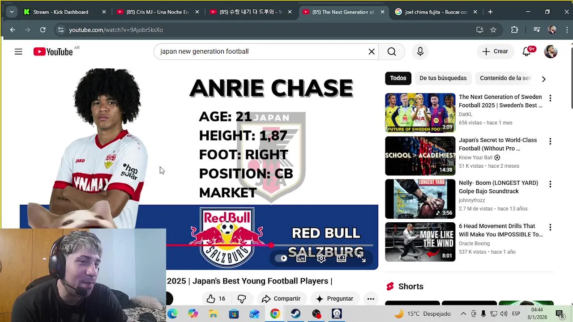Screen dimensions: 573x322
Task: Open the YouTube guide hamburger menu
Action: click(18, 52)
